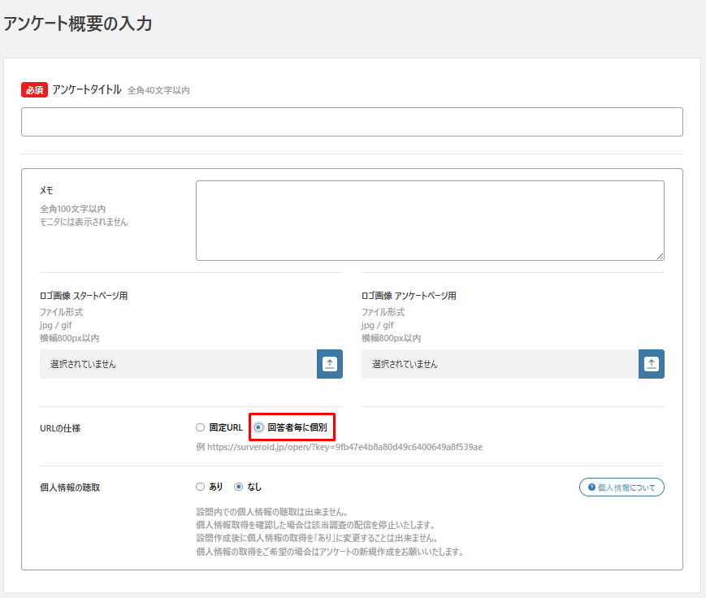This screenshot has width=706, height=598.
Task: Focus the アンケートタイトル input field
Action: (x=352, y=122)
